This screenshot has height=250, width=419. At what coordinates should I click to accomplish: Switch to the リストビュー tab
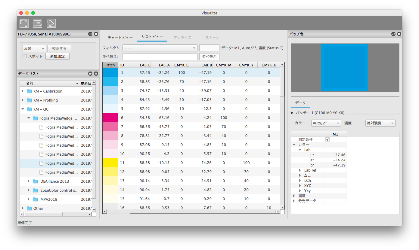152,37
